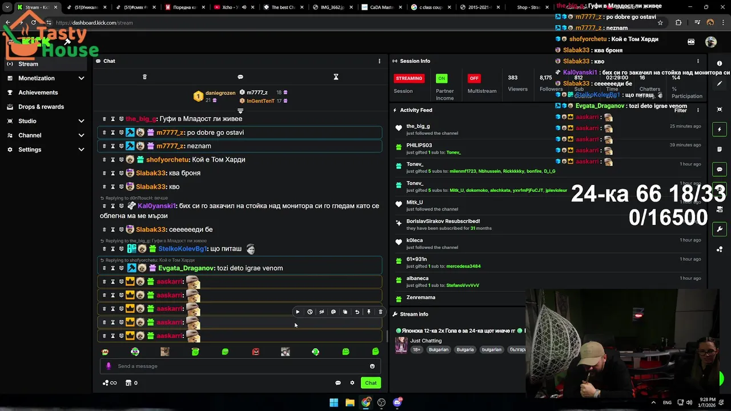This screenshot has width=731, height=411.
Task: Open channel points infinity icon
Action: 110,383
